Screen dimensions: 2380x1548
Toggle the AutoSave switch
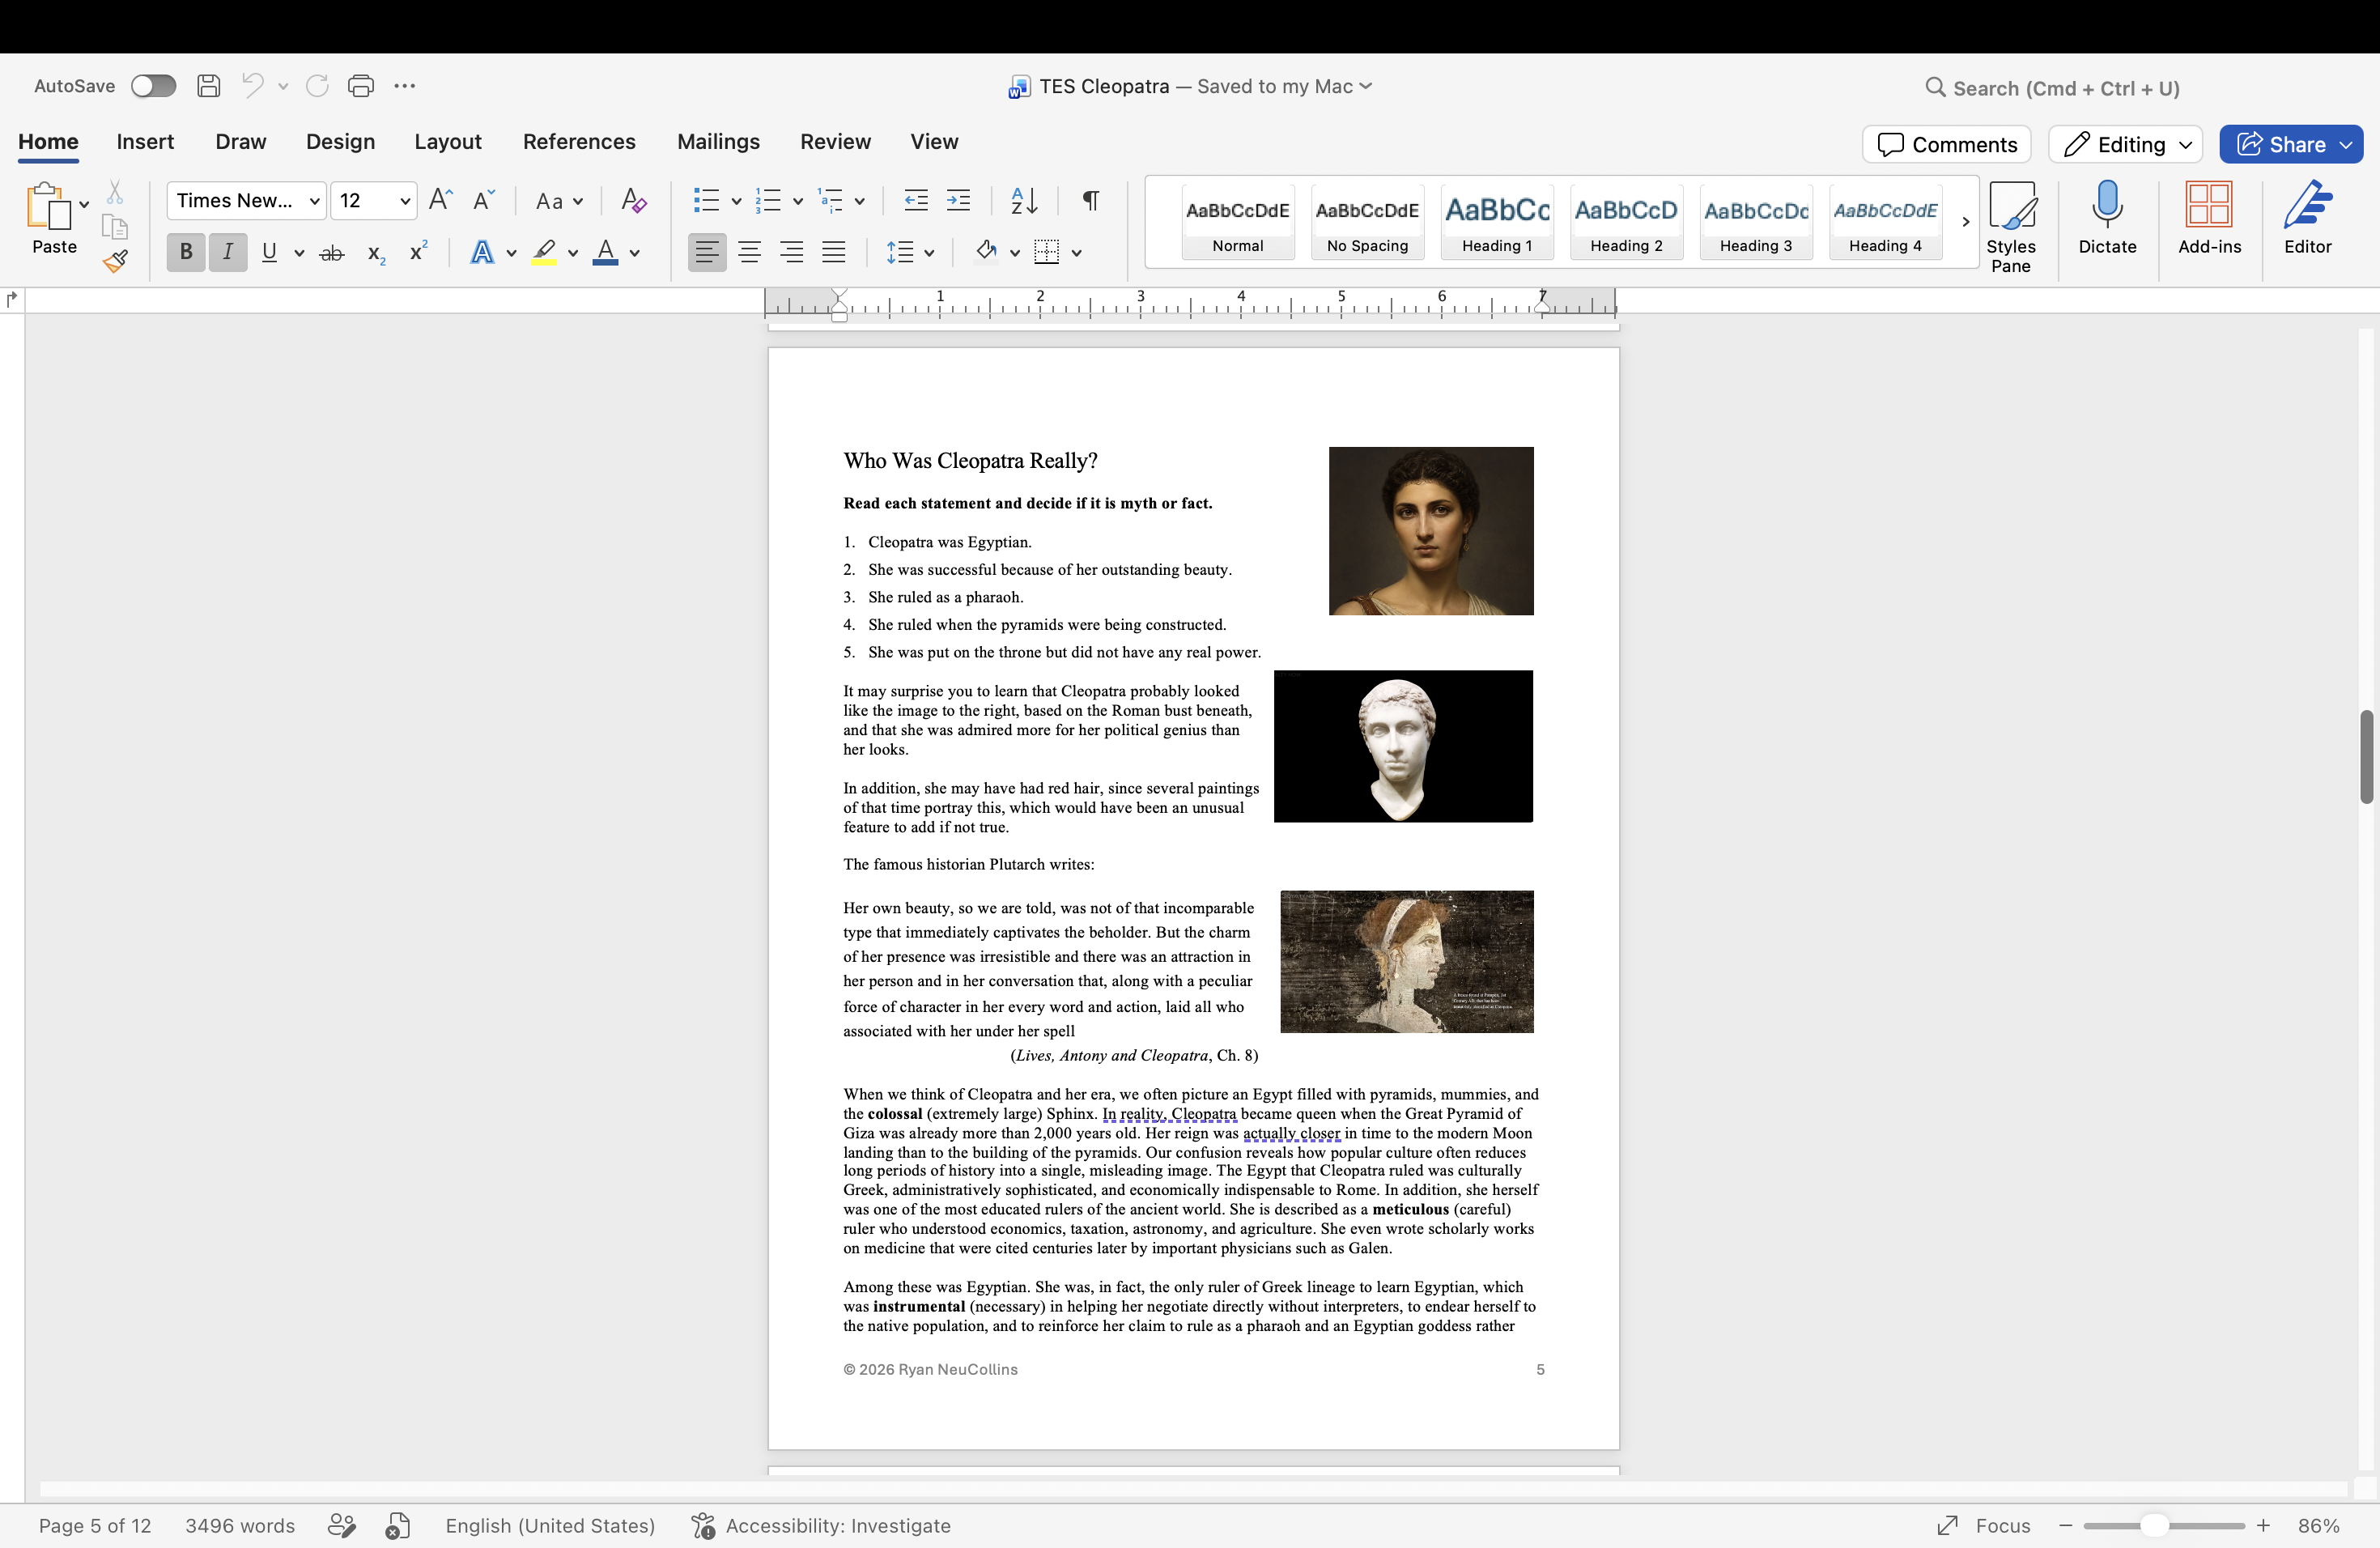tap(153, 86)
